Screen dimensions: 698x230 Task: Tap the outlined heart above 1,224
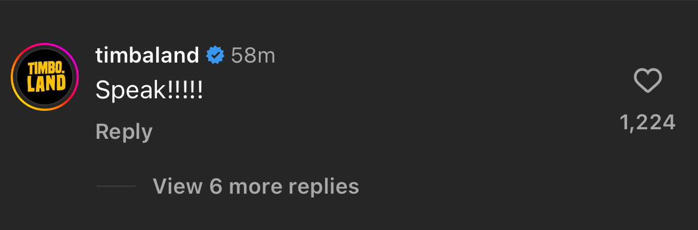click(647, 82)
